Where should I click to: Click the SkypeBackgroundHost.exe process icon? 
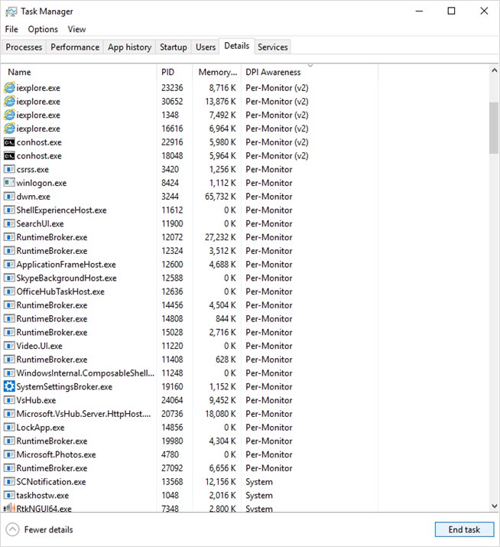tap(9, 278)
